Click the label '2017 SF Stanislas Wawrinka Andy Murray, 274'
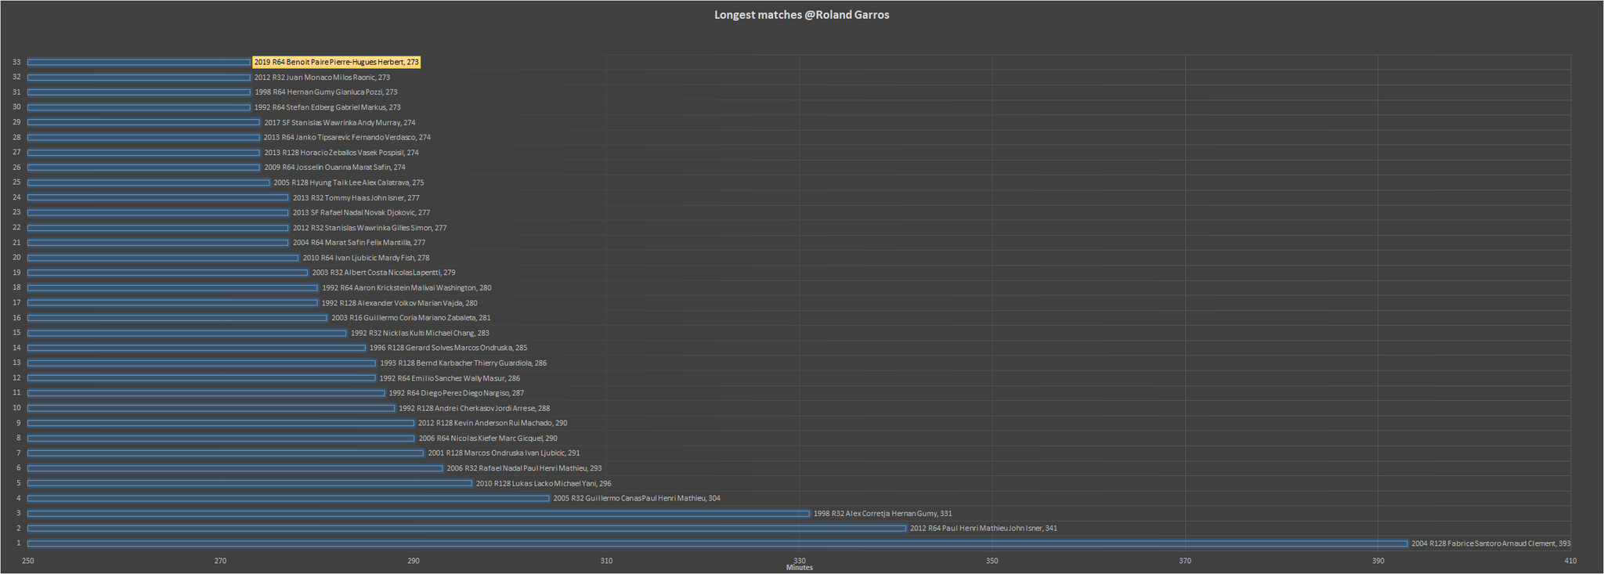The height and width of the screenshot is (574, 1604). [x=340, y=123]
